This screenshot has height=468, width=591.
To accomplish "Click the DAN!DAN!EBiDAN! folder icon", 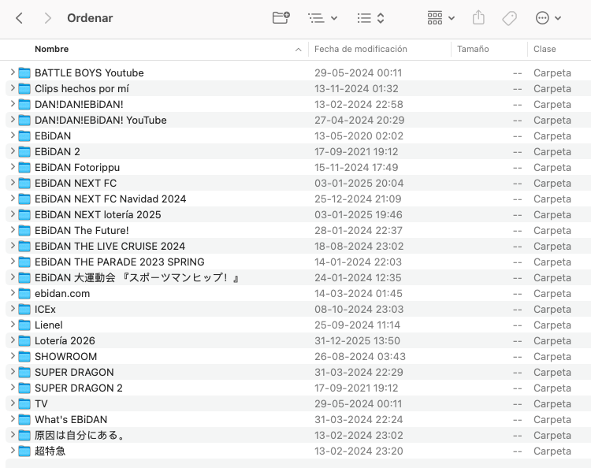I will pyautogui.click(x=24, y=104).
